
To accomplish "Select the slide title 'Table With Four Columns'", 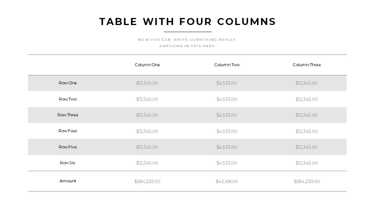I will [187, 22].
